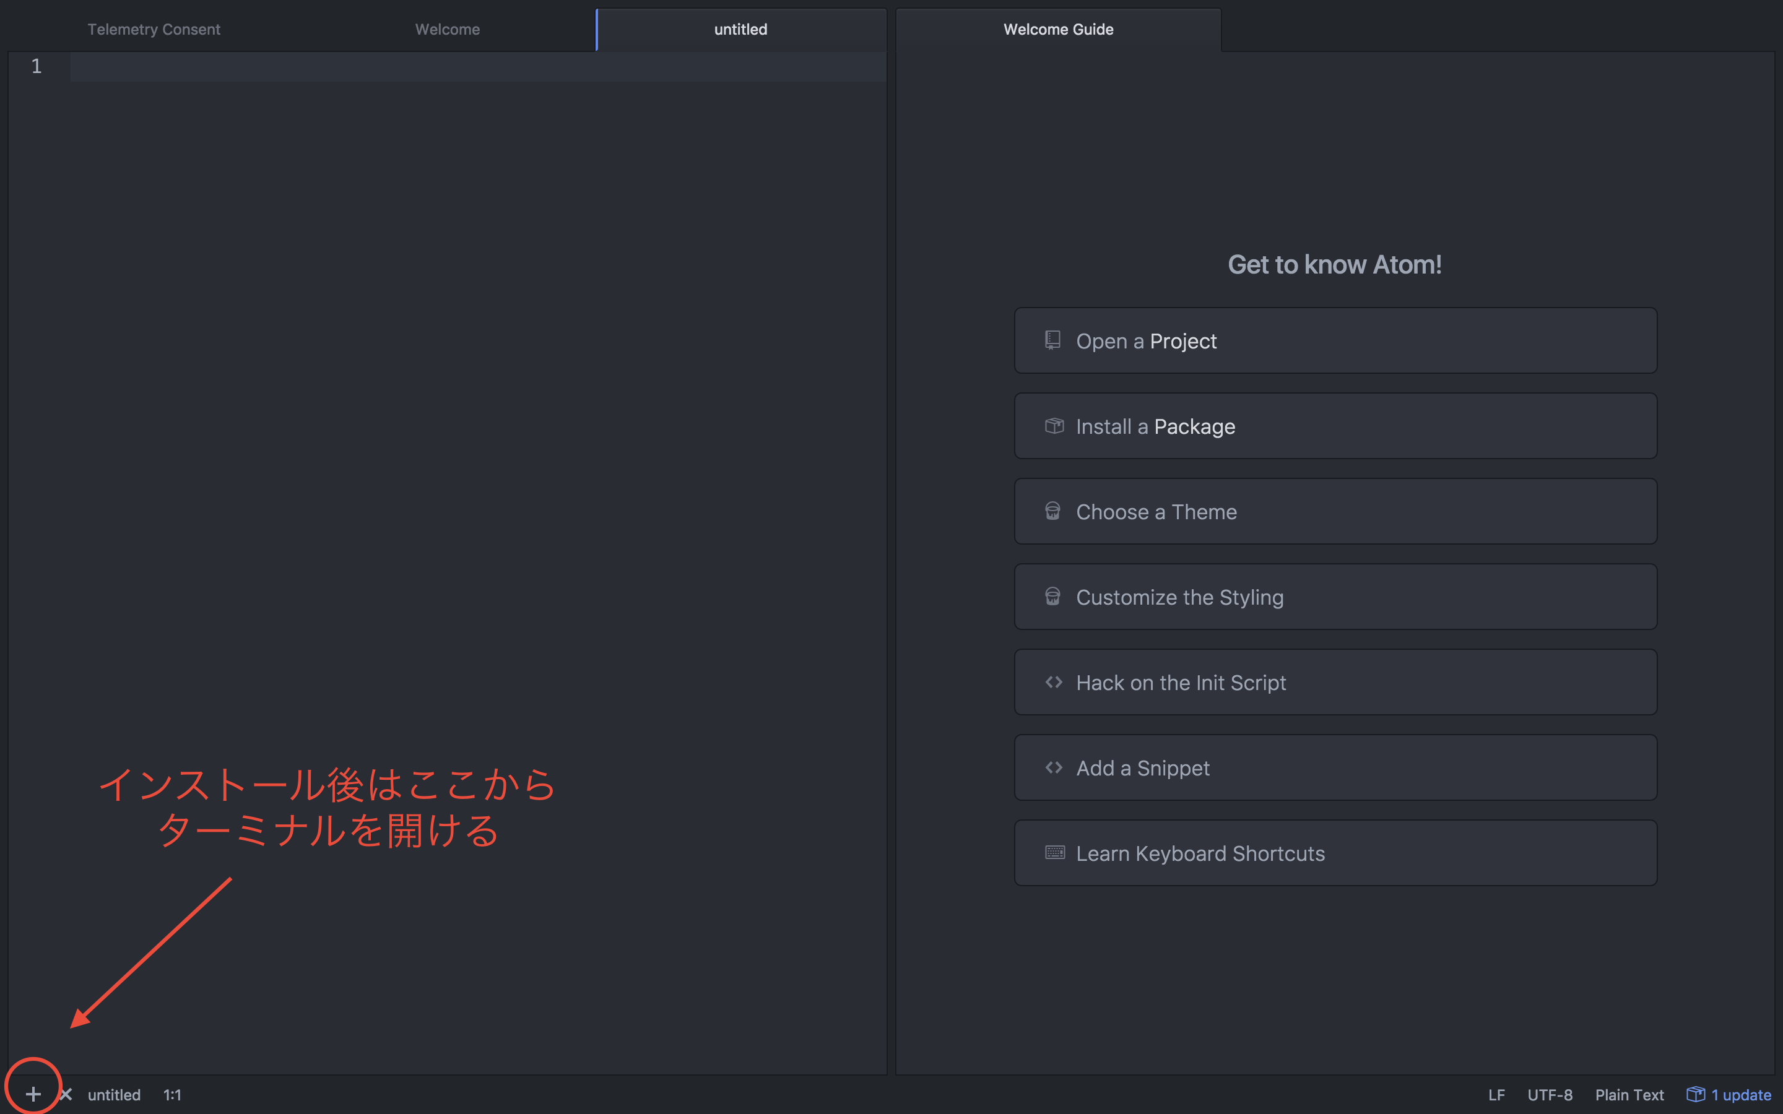1783x1114 pixels.
Task: Open the UTF-8 encoding selector
Action: [1550, 1095]
